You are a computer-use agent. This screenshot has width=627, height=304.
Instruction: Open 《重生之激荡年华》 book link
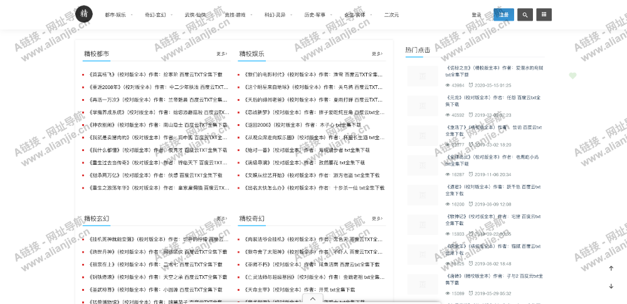pyautogui.click(x=159, y=187)
